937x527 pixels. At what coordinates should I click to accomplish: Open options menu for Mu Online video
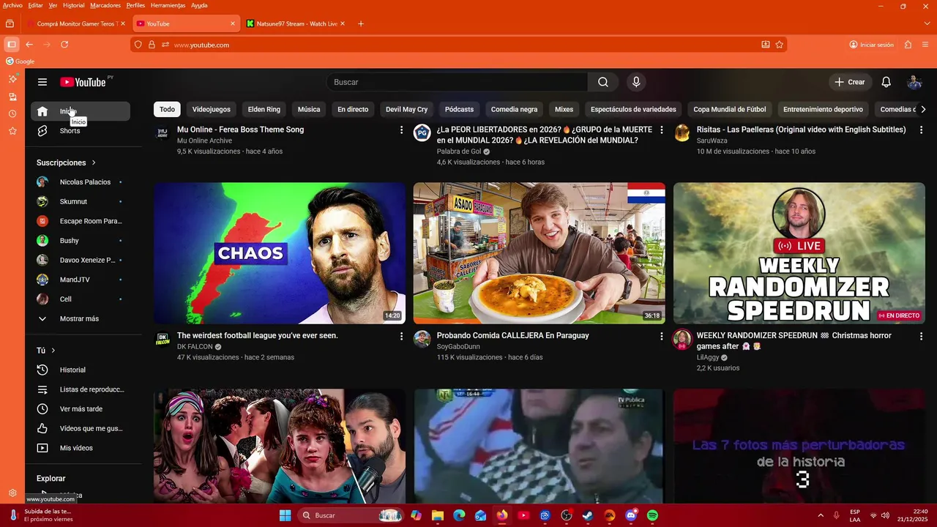pos(401,130)
